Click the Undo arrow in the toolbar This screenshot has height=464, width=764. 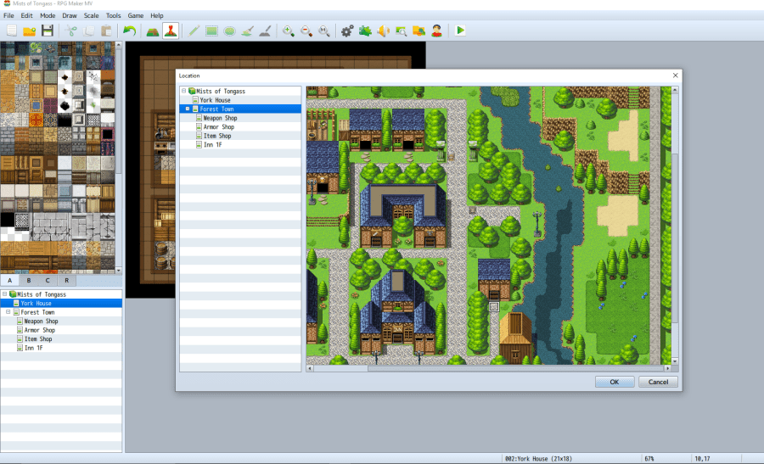(x=129, y=31)
